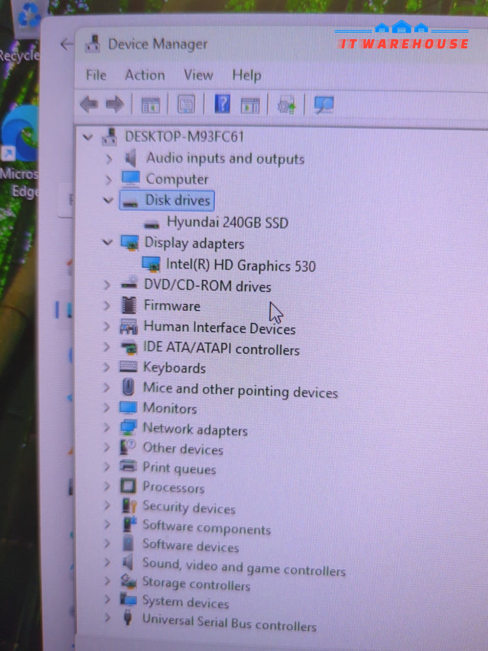Click the Print queues printer icon
This screenshot has height=651, width=488.
point(128,466)
